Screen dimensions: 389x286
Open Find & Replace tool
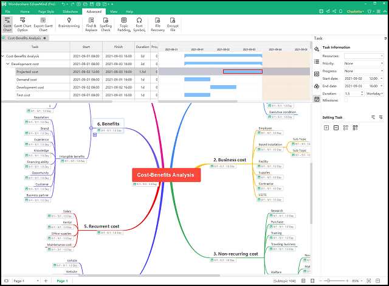(91, 24)
